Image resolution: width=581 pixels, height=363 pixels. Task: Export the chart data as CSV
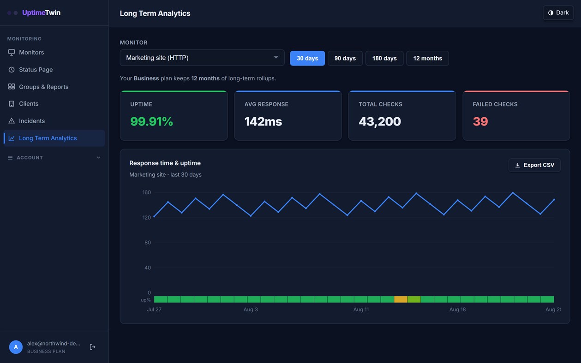(534, 165)
